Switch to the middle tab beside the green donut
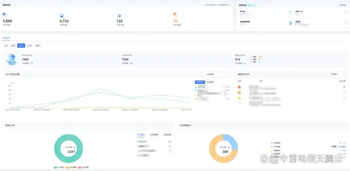This screenshot has height=171, width=350. (x=154, y=134)
